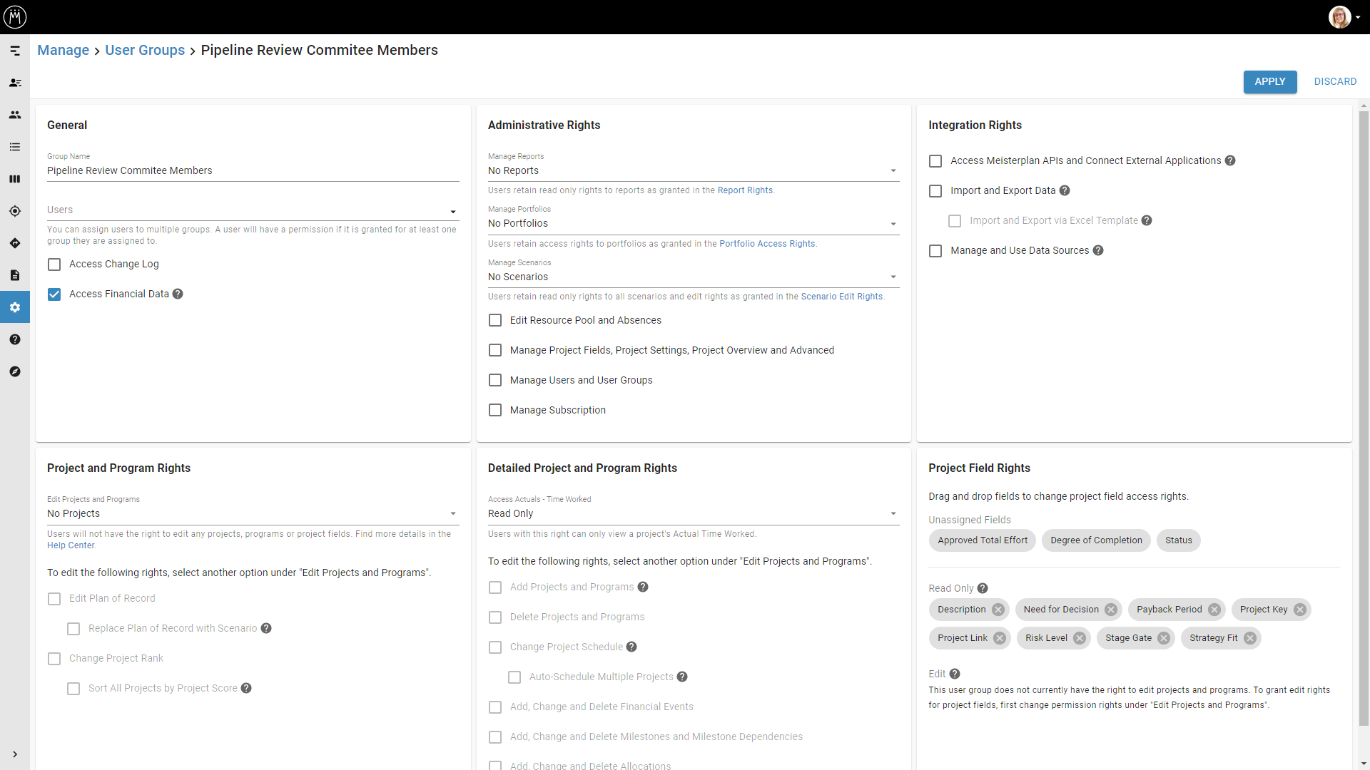Click the Meisterplan logo icon
Viewport: 1370px width, 770px height.
[15, 16]
